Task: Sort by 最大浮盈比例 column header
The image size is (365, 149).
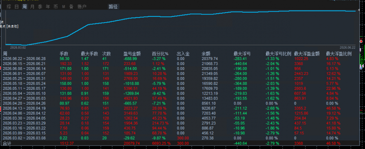Action: coord(339,54)
